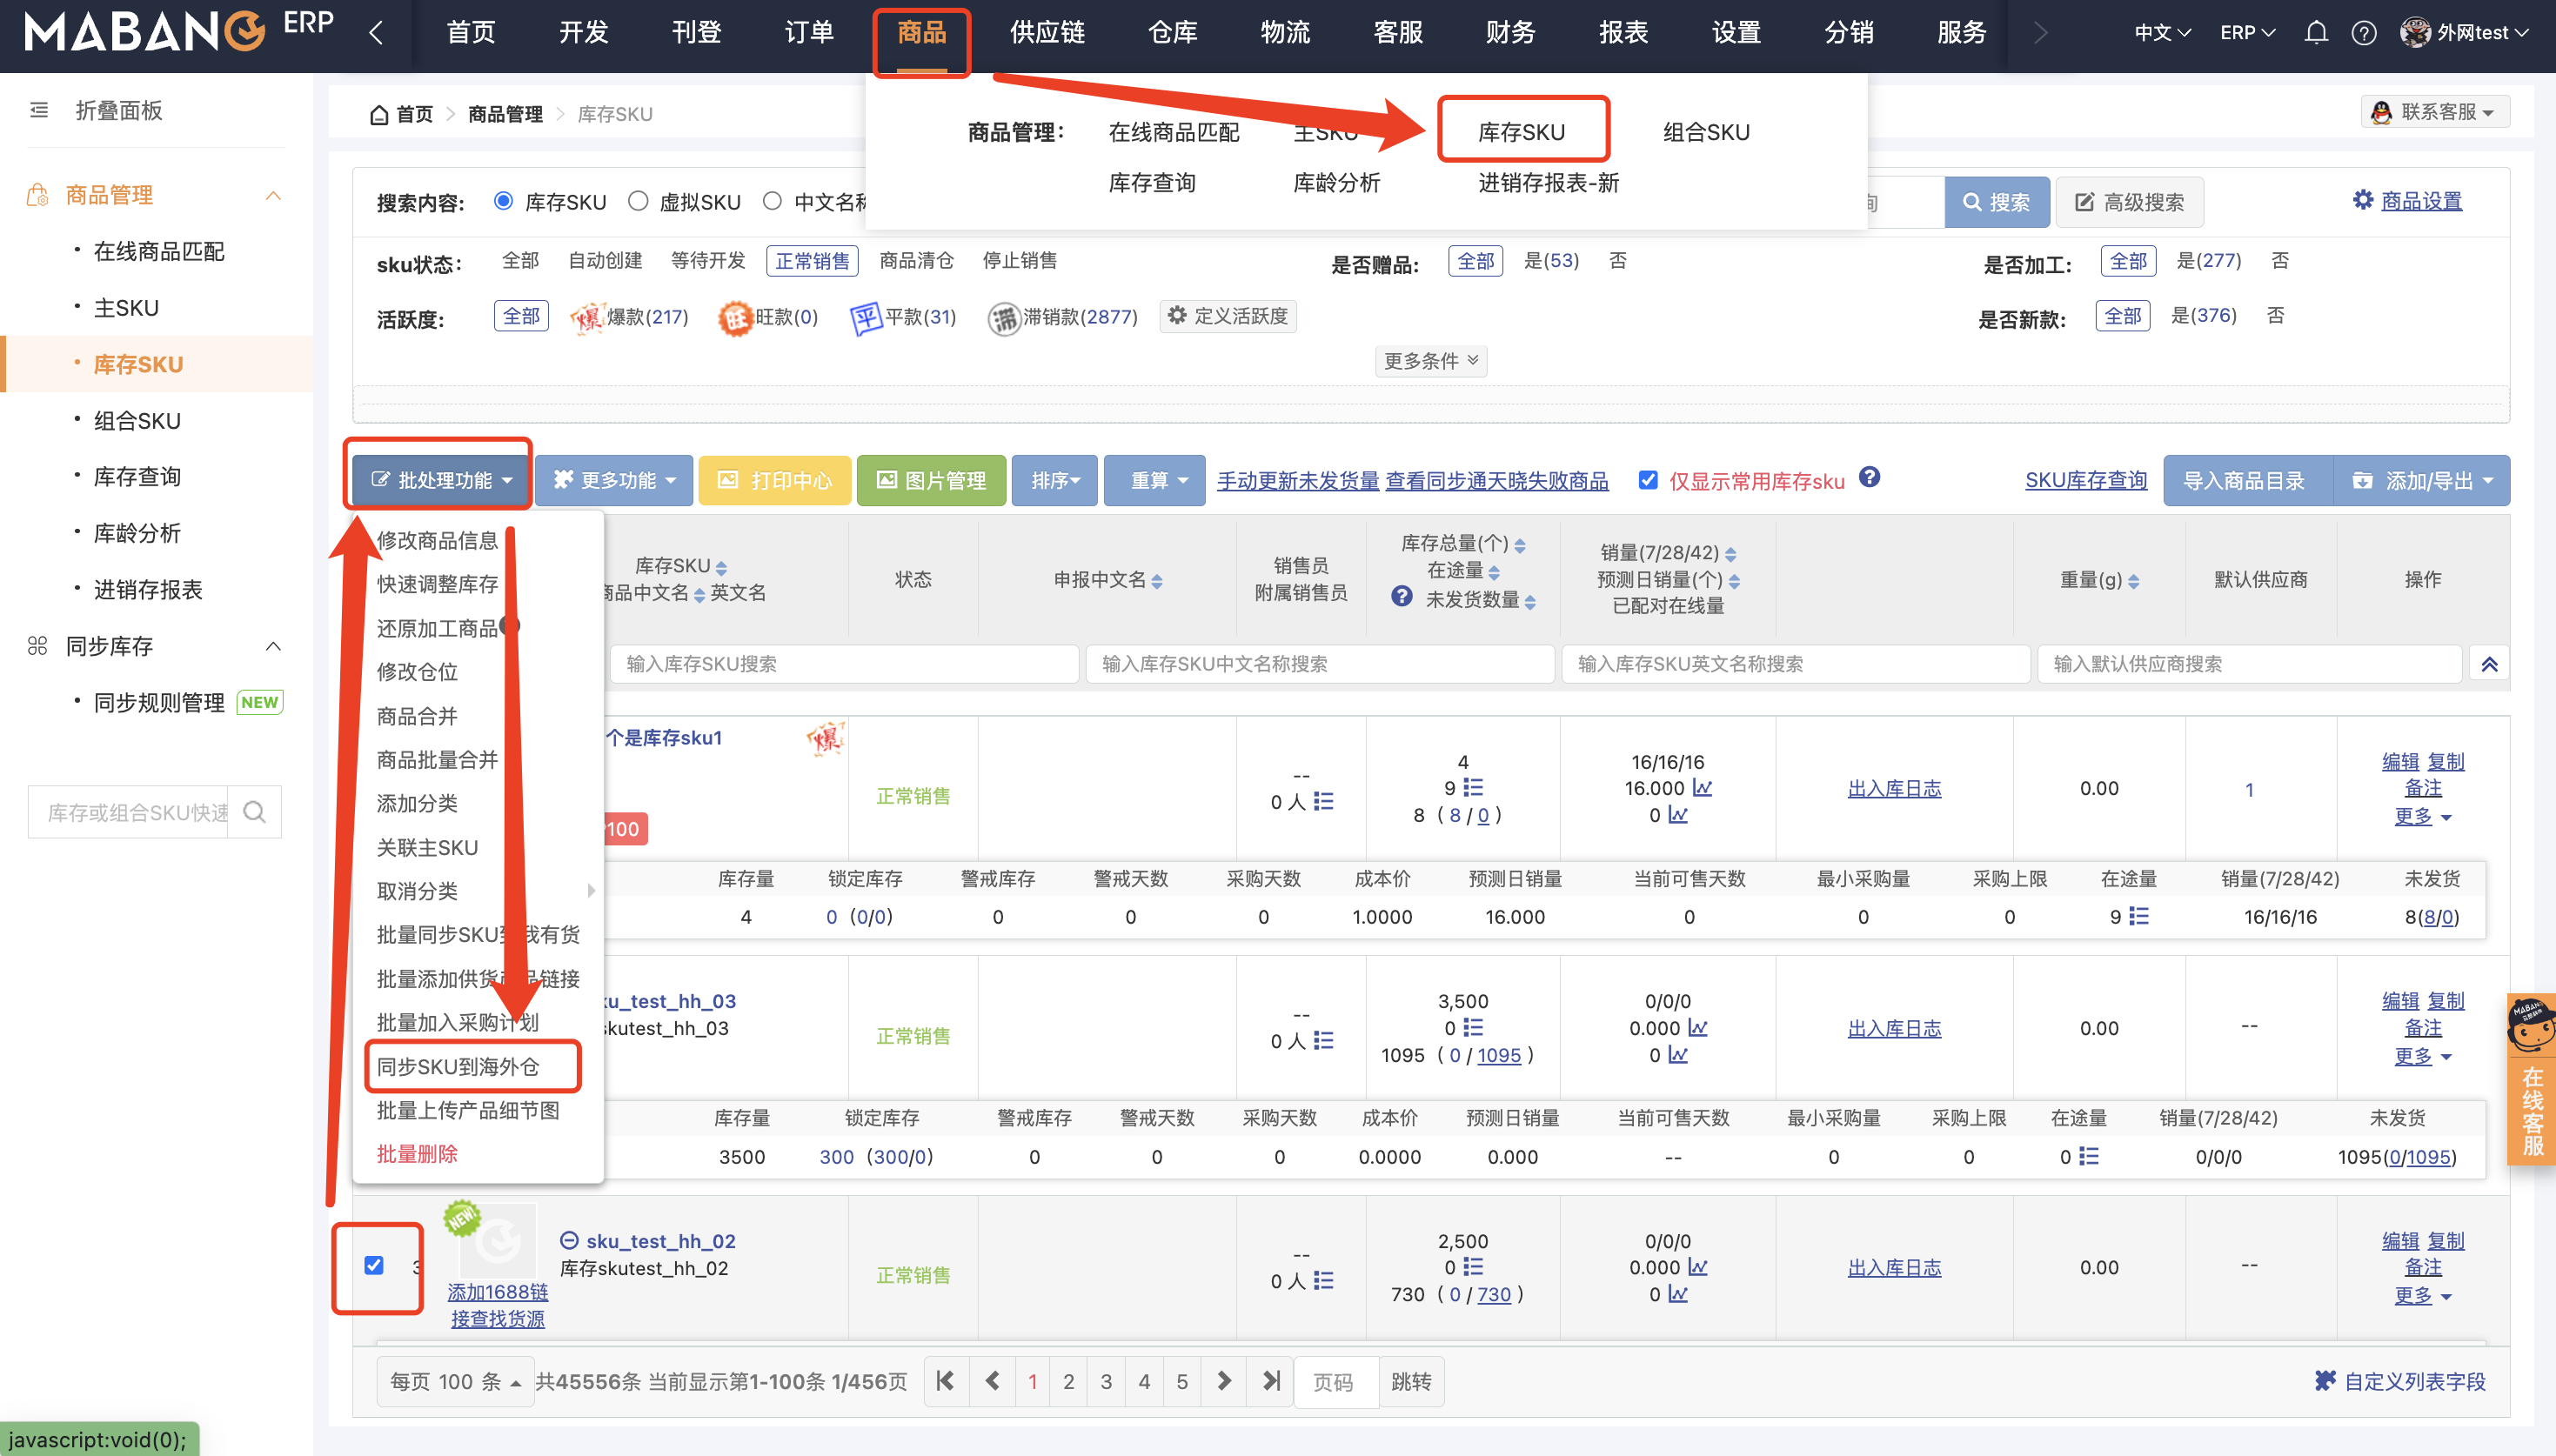Uncheck the row checkbox for sku_test_hh_02

[x=374, y=1265]
